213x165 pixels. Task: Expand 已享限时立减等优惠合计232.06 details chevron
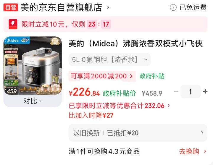point(169,106)
